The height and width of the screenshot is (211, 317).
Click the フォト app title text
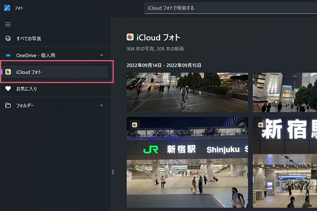coord(19,8)
